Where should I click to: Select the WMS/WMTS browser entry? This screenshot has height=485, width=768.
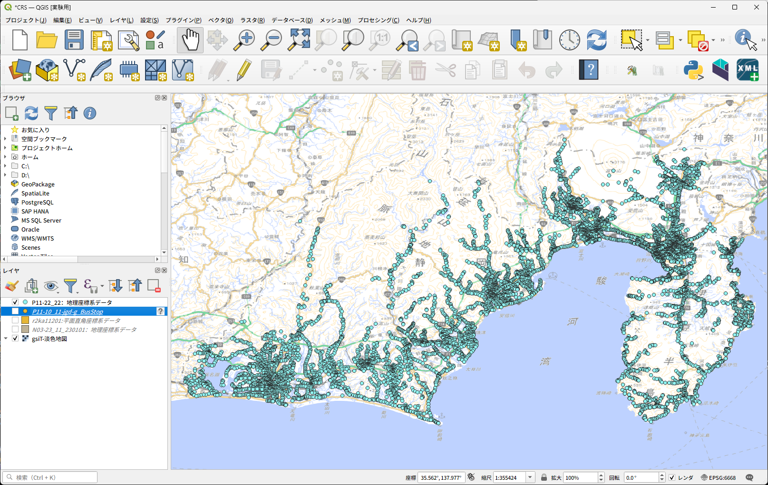37,239
